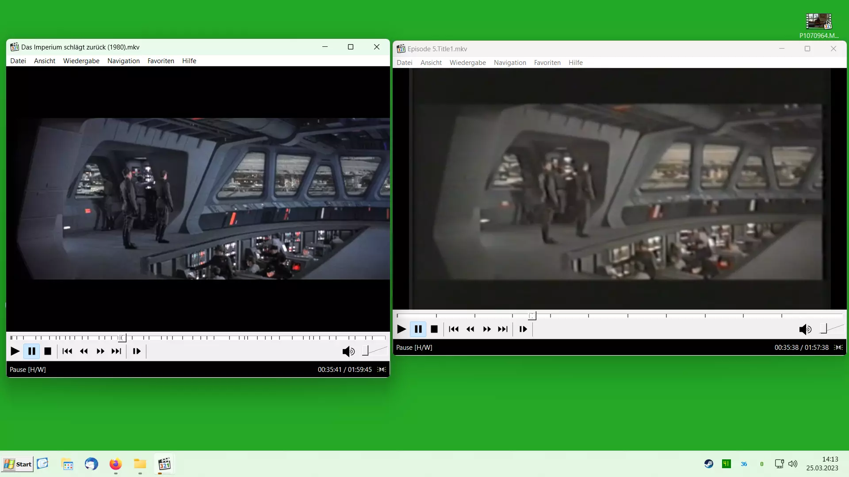This screenshot has width=849, height=477.
Task: Step one frame forward in Episode 5 window
Action: coord(523,329)
